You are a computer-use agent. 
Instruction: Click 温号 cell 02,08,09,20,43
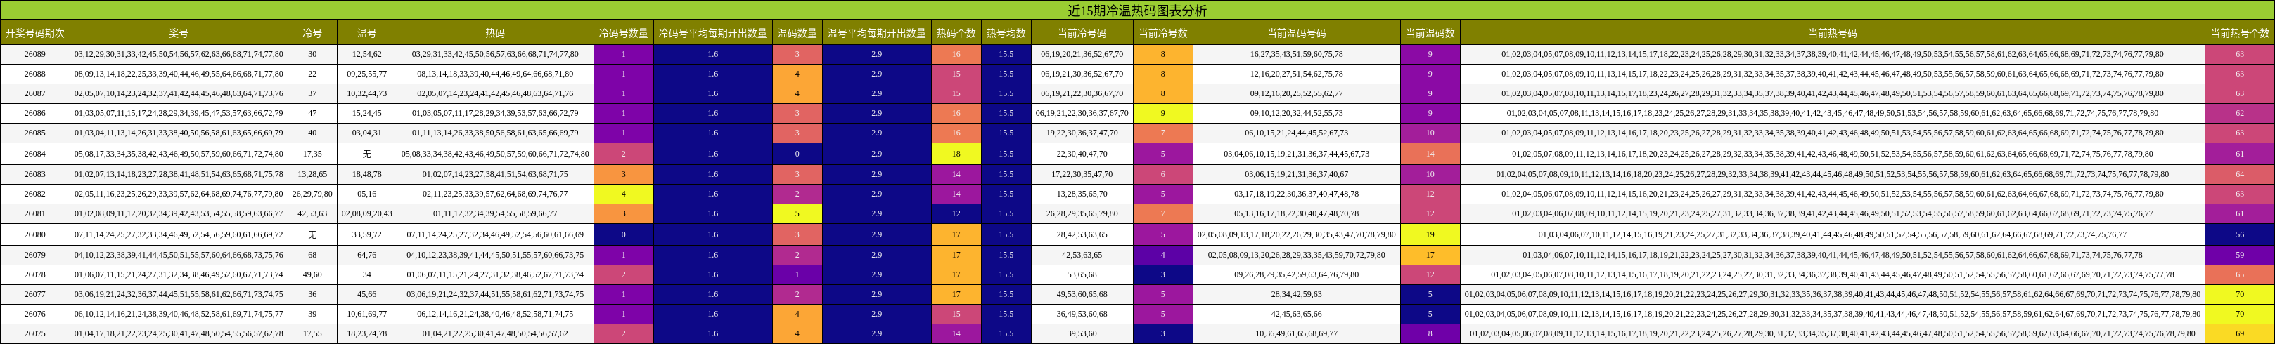[366, 213]
